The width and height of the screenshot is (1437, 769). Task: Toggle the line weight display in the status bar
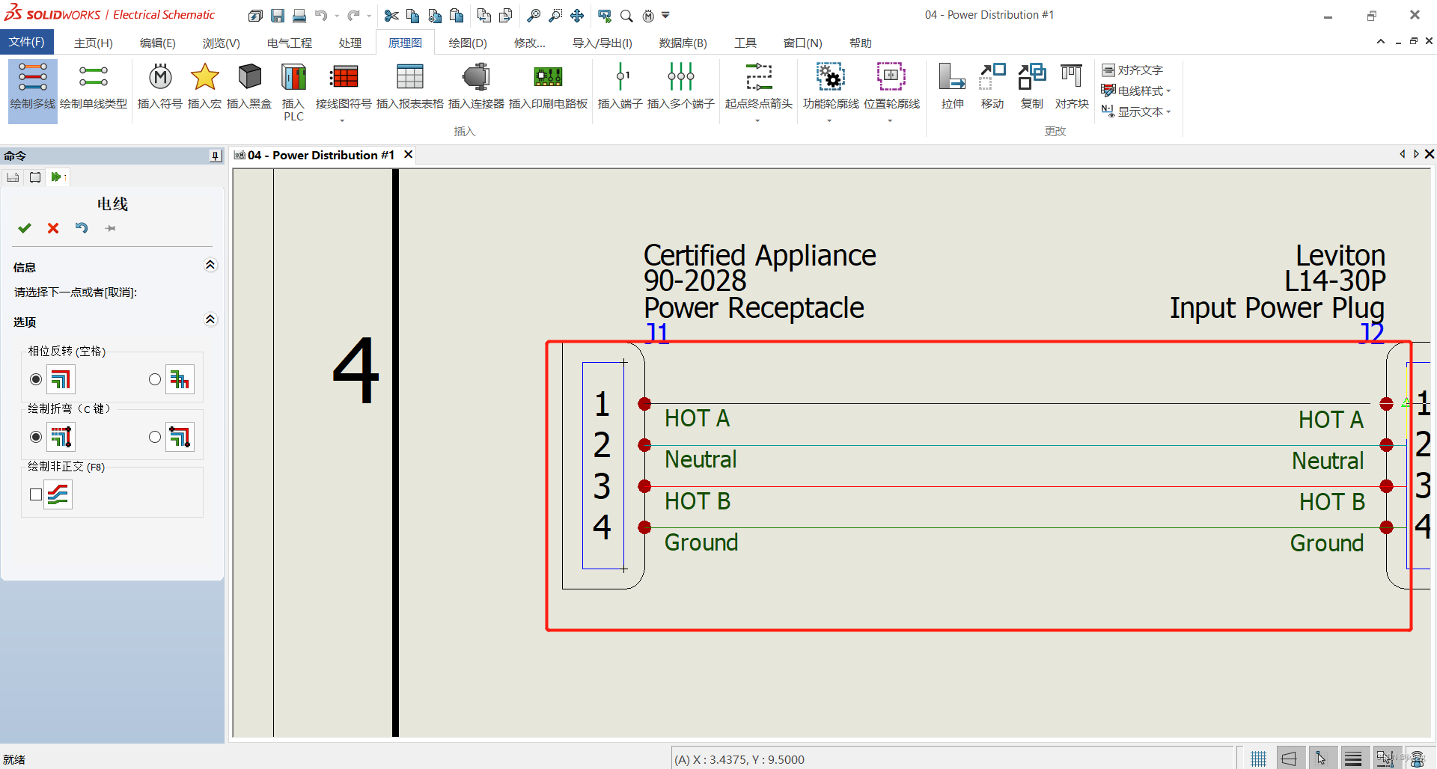(x=1353, y=759)
